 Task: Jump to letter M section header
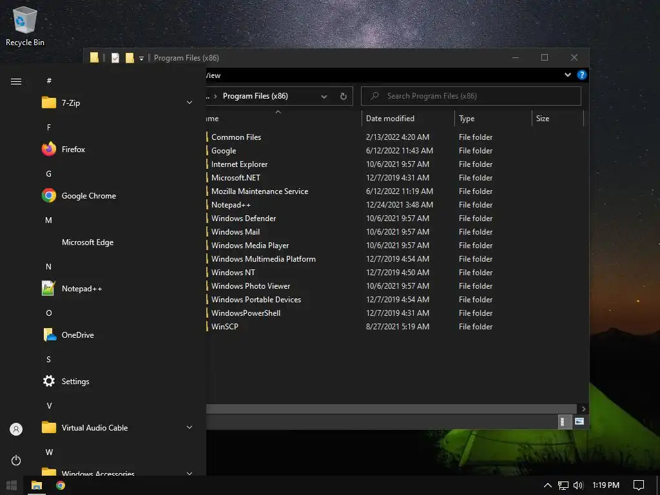[x=49, y=220]
